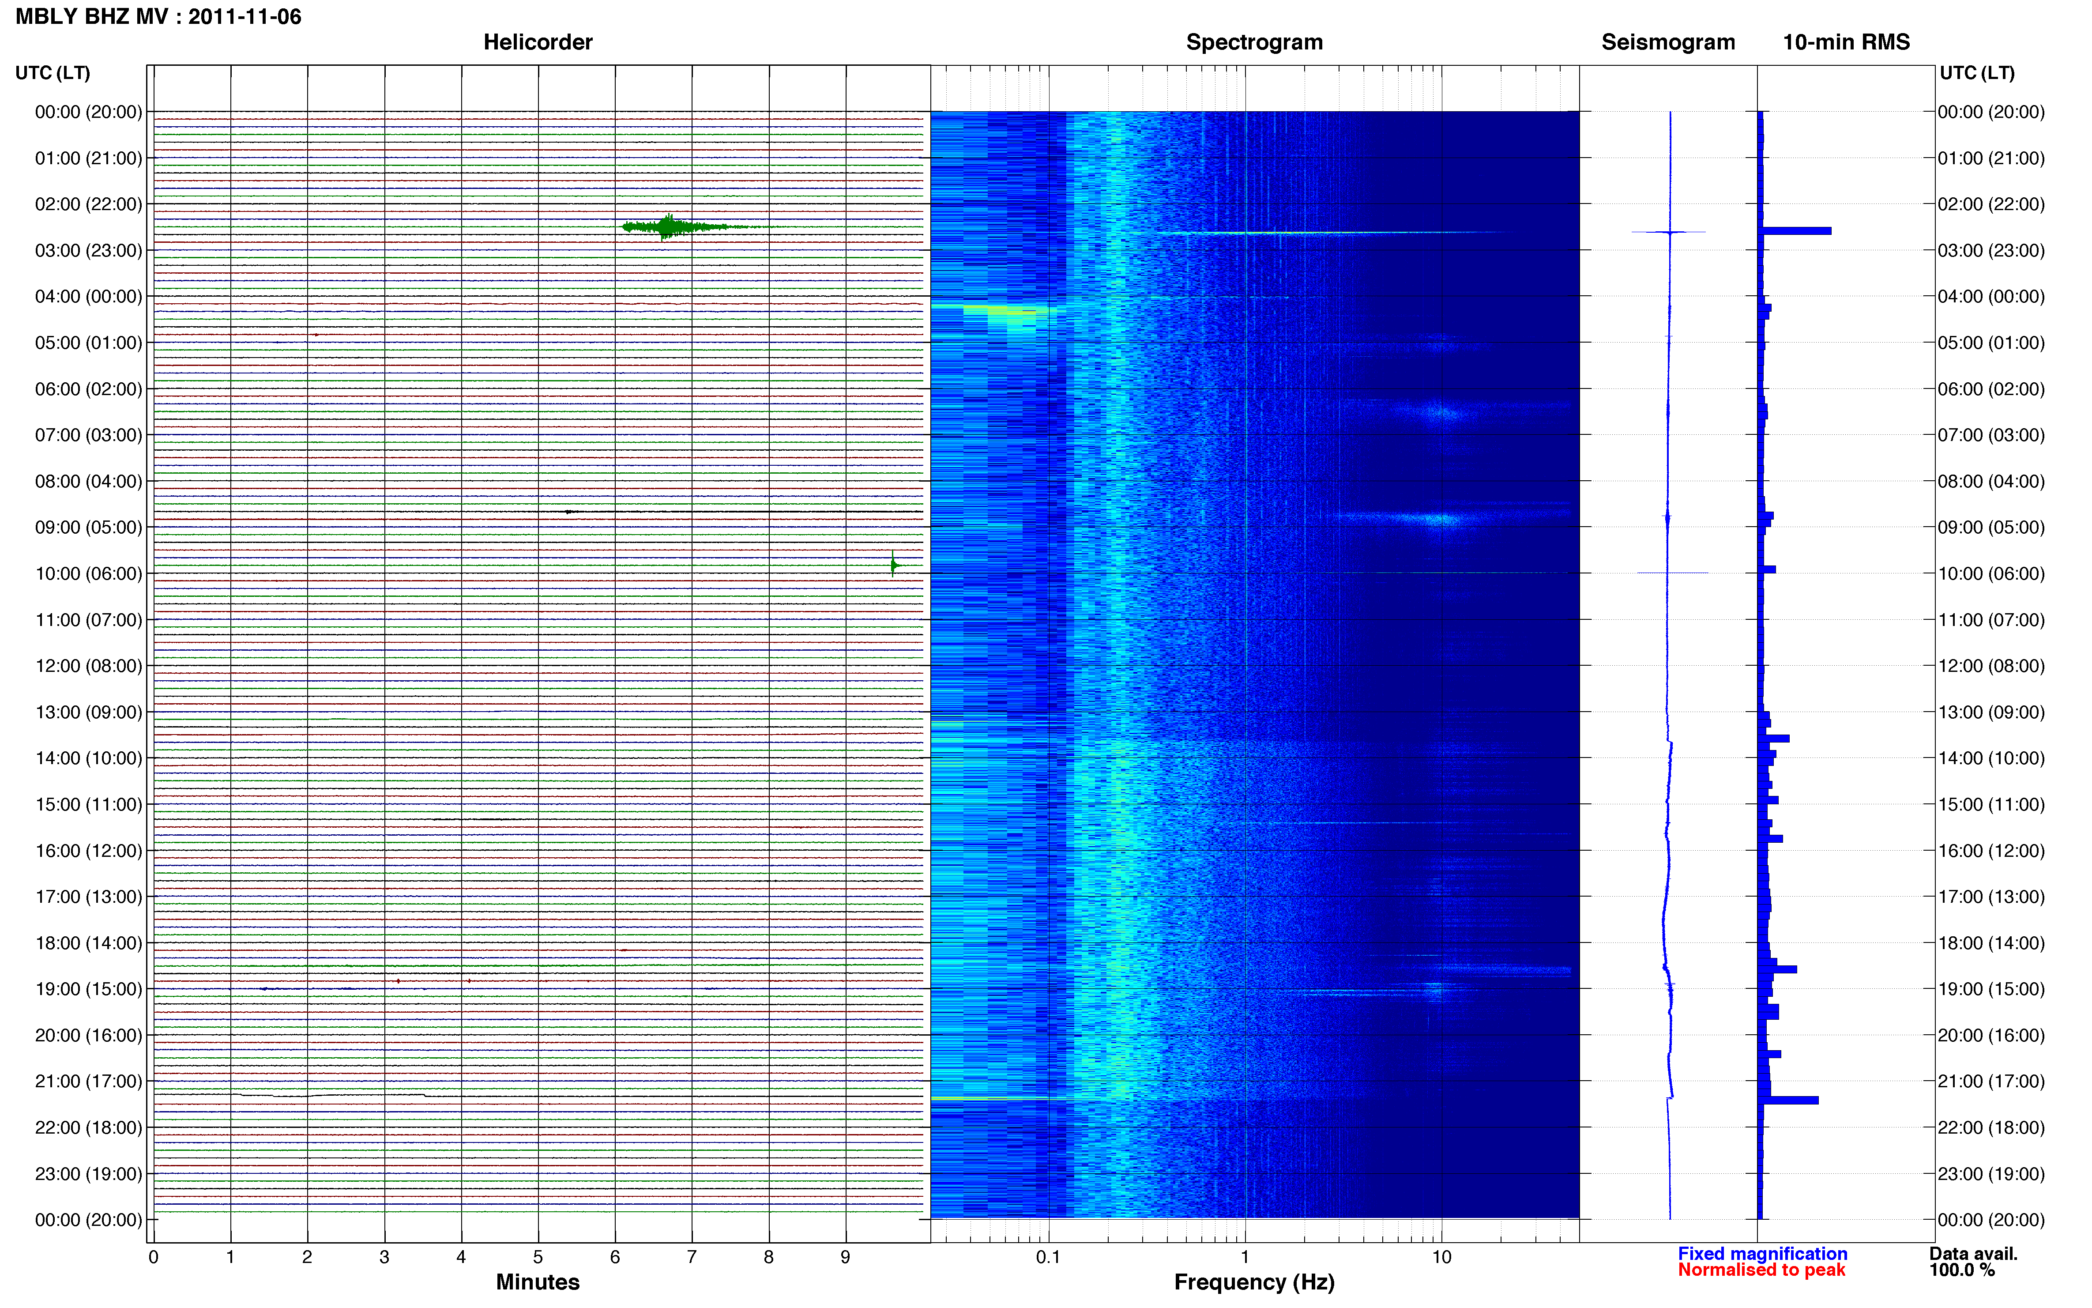
Task: Click the 100.0 % availability value
Action: click(1961, 1270)
